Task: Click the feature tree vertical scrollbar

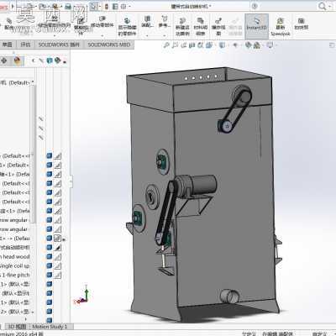Action: (x=34, y=154)
